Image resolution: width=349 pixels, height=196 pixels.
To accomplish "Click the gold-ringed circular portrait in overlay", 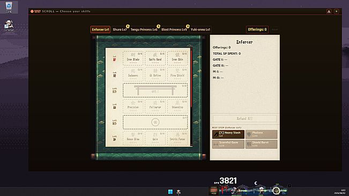I will coord(276,191).
